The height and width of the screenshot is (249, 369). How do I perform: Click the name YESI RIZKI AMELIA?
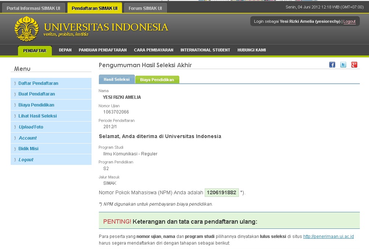click(x=122, y=97)
